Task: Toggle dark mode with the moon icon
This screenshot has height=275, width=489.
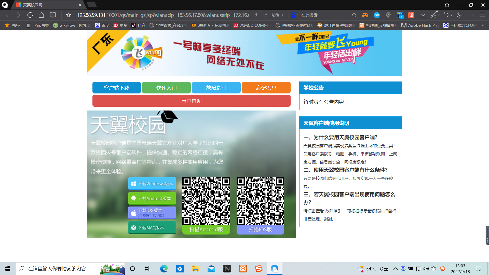Action: tap(459, 15)
